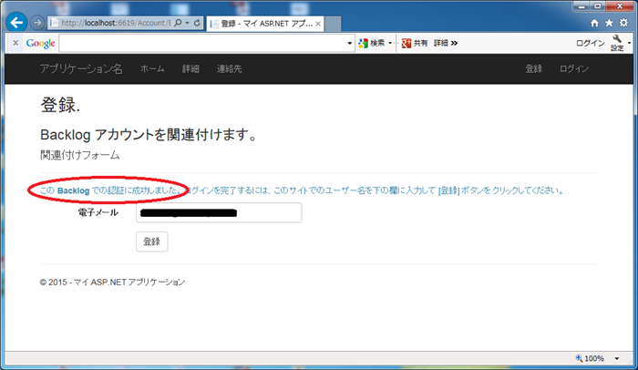Open browser Tools gear icon

[623, 23]
